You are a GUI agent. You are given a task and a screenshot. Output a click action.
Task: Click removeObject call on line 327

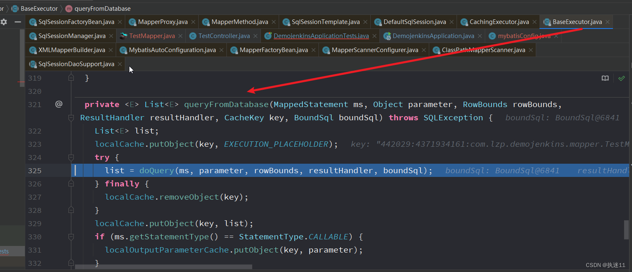[x=190, y=197]
